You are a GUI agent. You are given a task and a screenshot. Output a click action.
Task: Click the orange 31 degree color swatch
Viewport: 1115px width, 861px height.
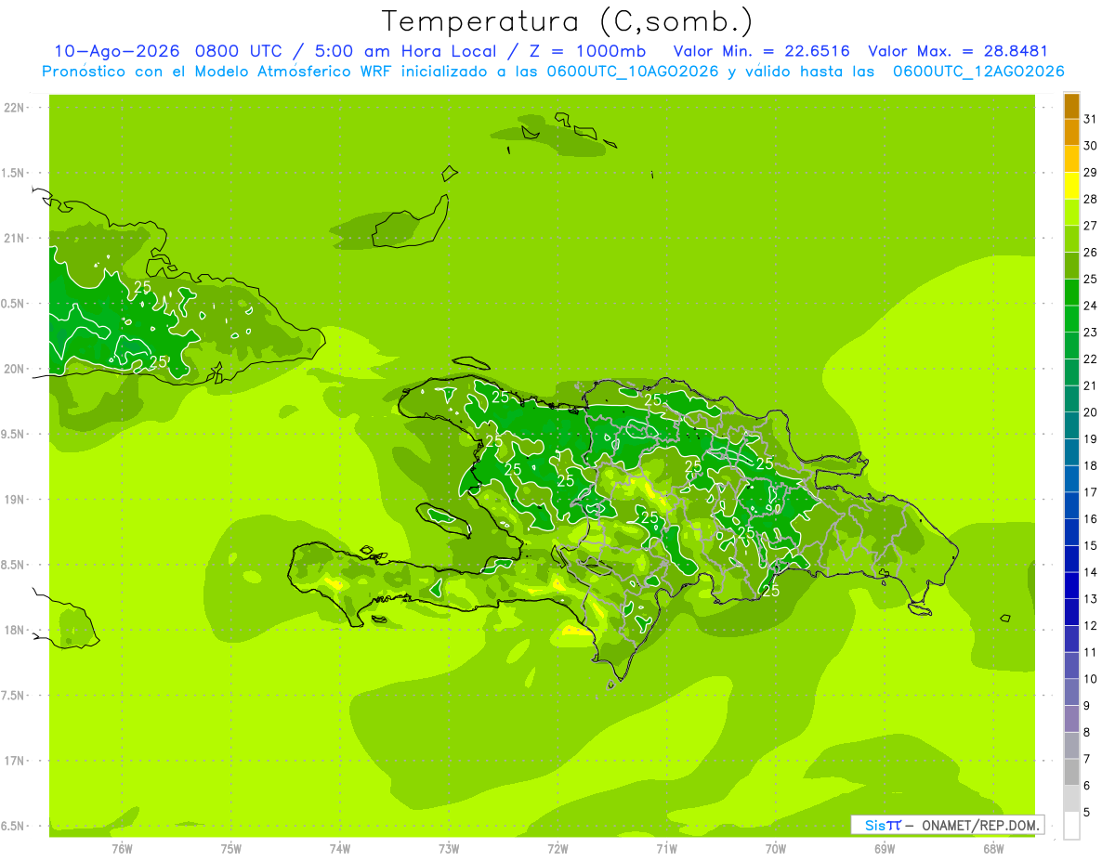(x=1071, y=107)
